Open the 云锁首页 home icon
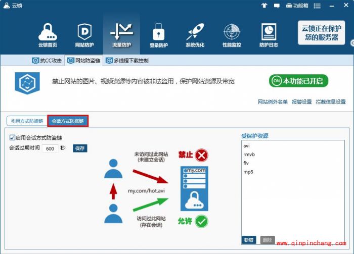This screenshot has height=254, width=354. pos(48,35)
